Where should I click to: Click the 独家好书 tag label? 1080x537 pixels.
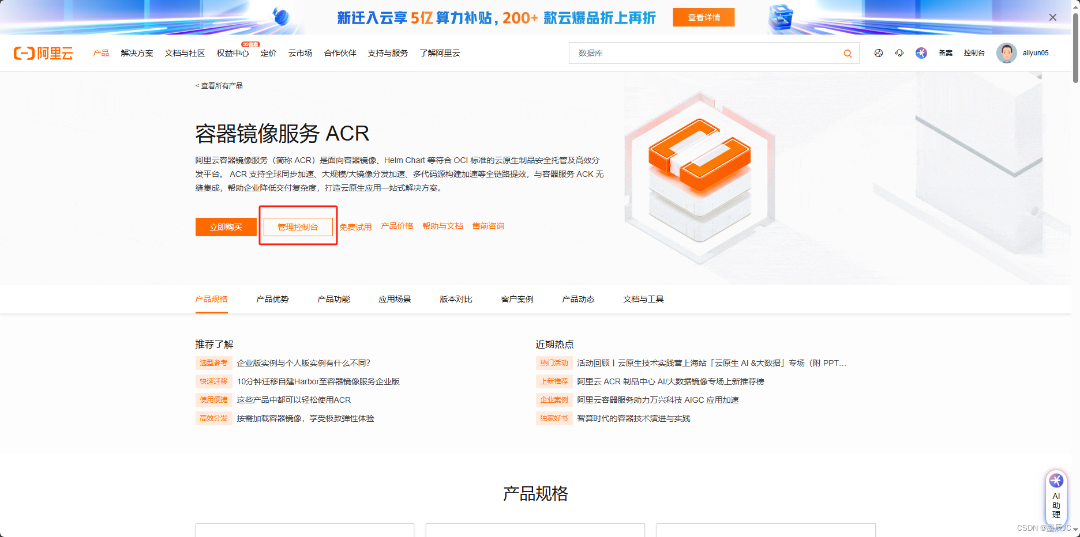pos(554,418)
